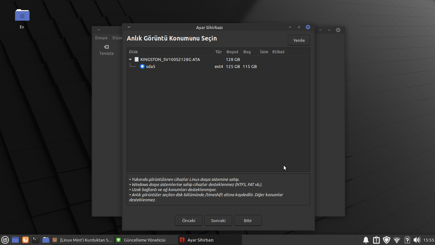435x245 pixels.
Task: Launch Firefox from the taskbar
Action: tap(25, 240)
